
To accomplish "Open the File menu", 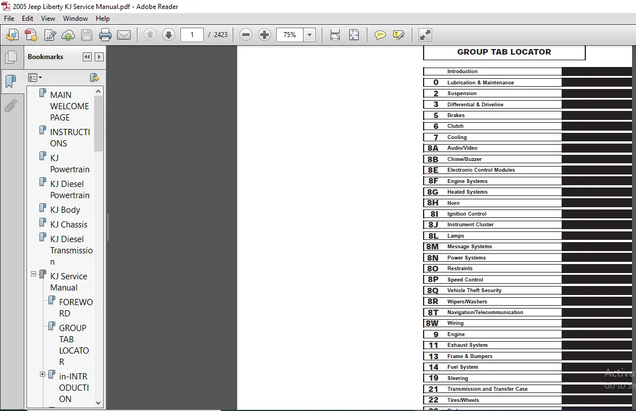I will point(9,19).
